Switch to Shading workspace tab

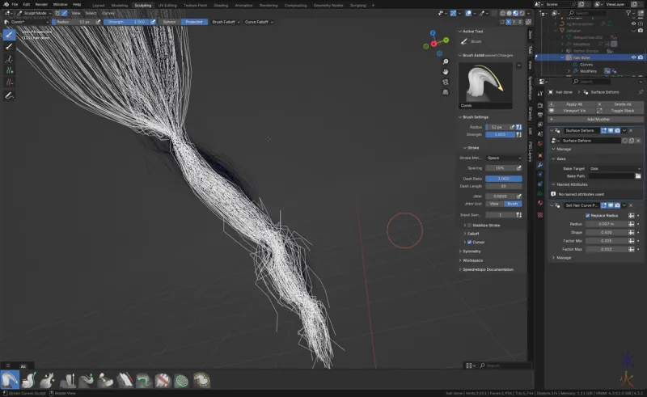[x=221, y=6]
